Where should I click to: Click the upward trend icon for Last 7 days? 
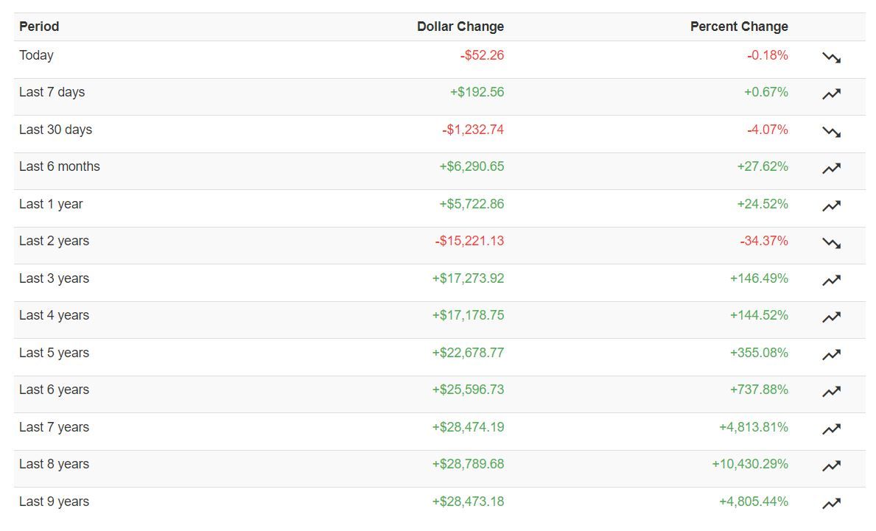(831, 94)
